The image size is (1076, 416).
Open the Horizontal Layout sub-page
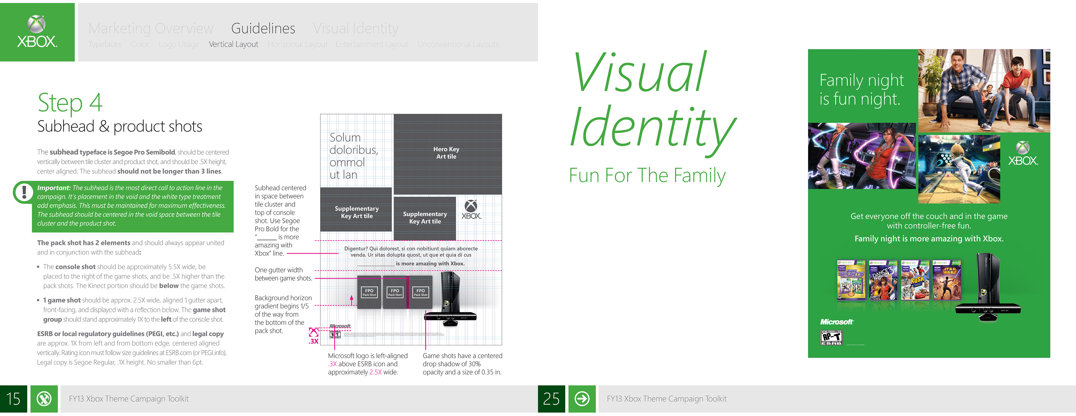(x=297, y=44)
